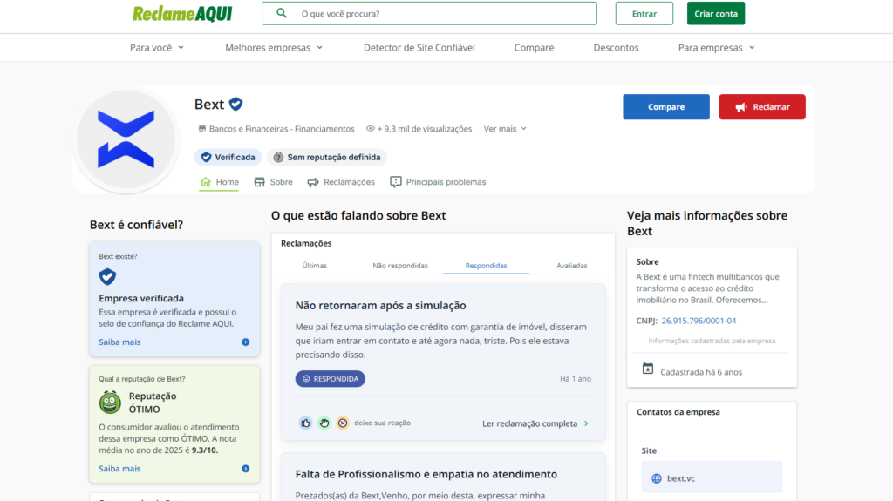Click the green clapping reaction icon
Viewport: 893px width, 501px height.
point(324,423)
